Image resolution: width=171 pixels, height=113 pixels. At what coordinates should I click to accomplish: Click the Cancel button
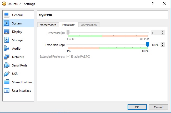[158, 107]
